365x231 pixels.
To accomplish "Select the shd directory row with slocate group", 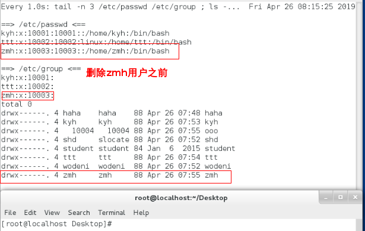I will (x=109, y=140).
